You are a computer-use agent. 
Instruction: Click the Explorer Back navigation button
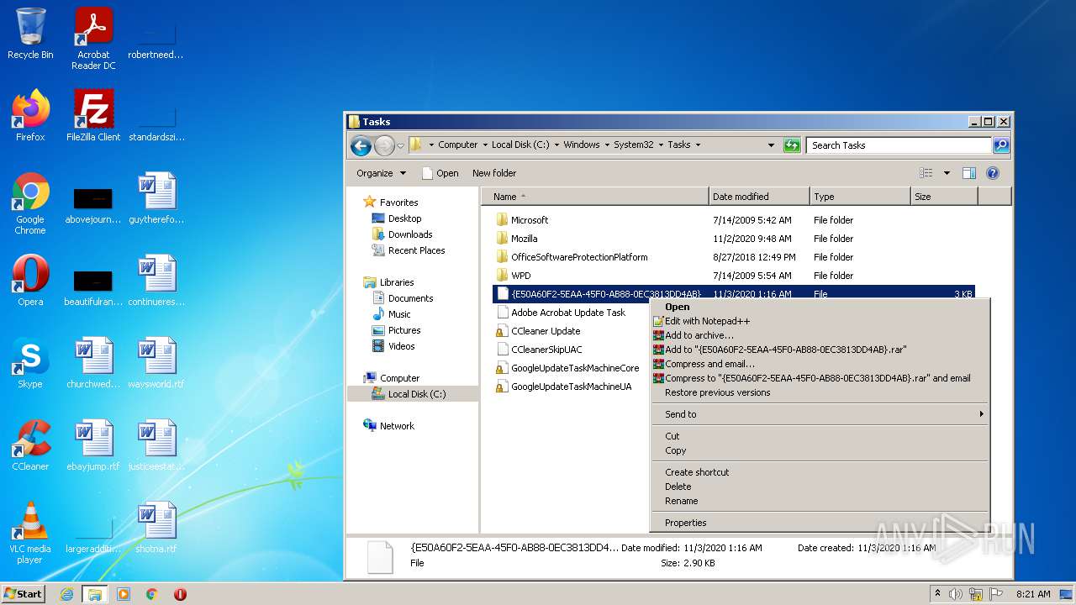[x=361, y=145]
